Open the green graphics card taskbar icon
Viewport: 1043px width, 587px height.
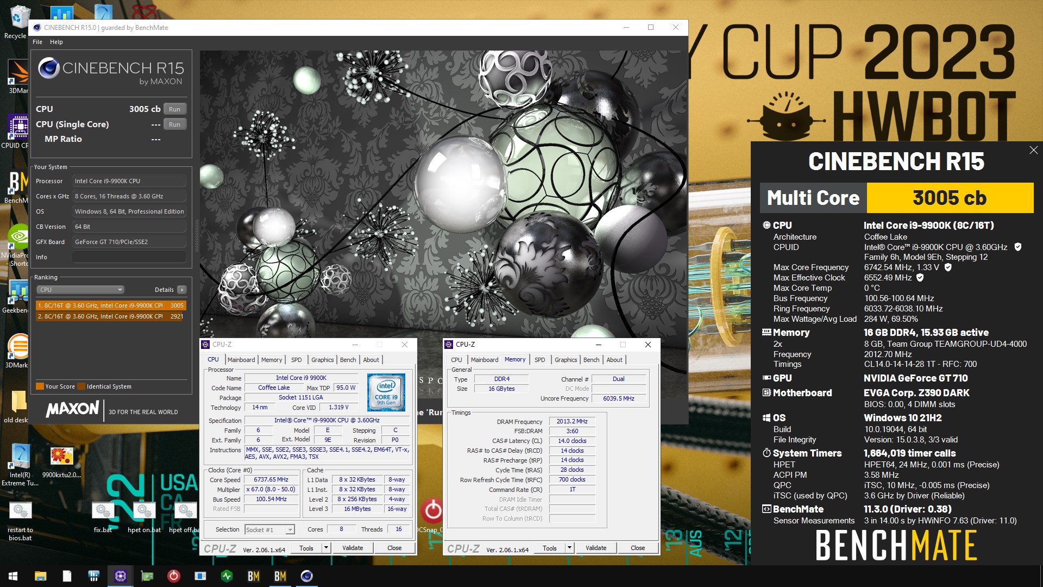click(147, 576)
